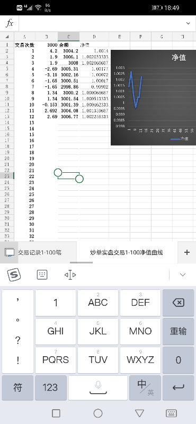Tap the 重输 key

(178, 331)
